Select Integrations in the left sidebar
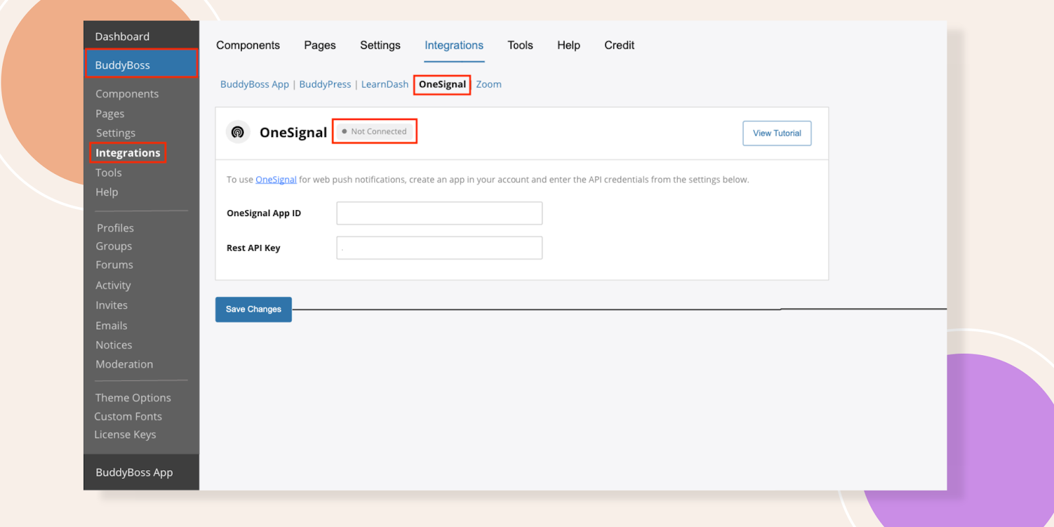Image resolution: width=1054 pixels, height=527 pixels. (128, 153)
